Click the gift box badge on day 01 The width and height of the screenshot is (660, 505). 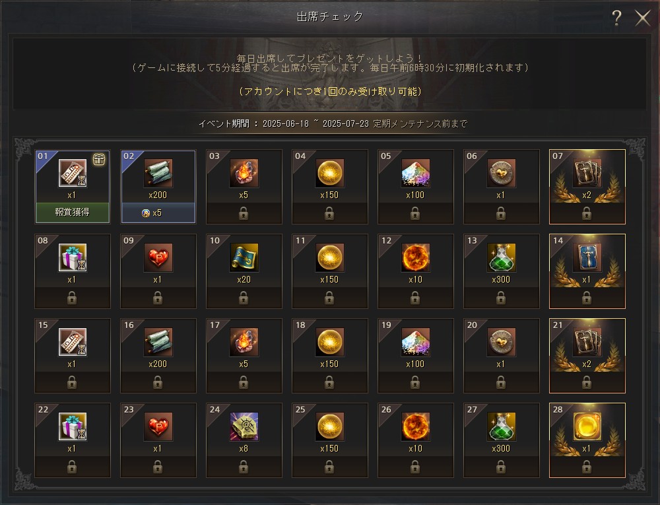click(x=99, y=160)
